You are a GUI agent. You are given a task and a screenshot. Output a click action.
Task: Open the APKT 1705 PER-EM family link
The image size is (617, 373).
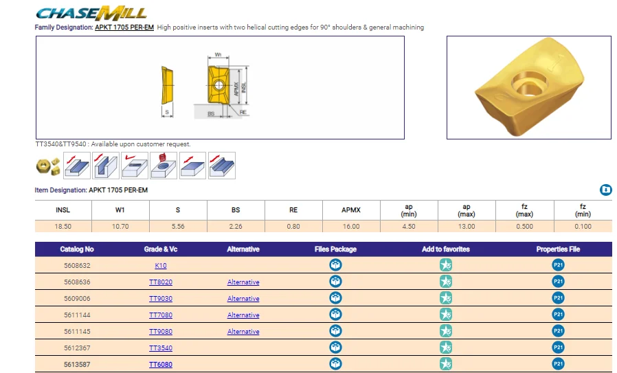(124, 27)
